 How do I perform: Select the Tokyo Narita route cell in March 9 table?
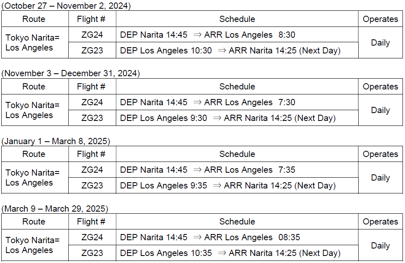pyautogui.click(x=33, y=245)
